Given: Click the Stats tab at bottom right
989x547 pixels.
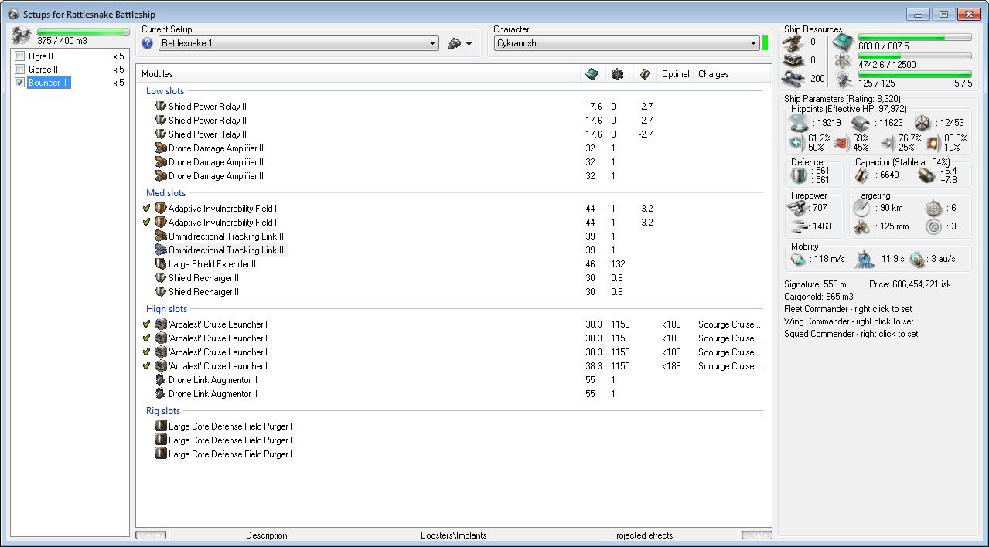Looking at the screenshot, I should tap(756, 535).
